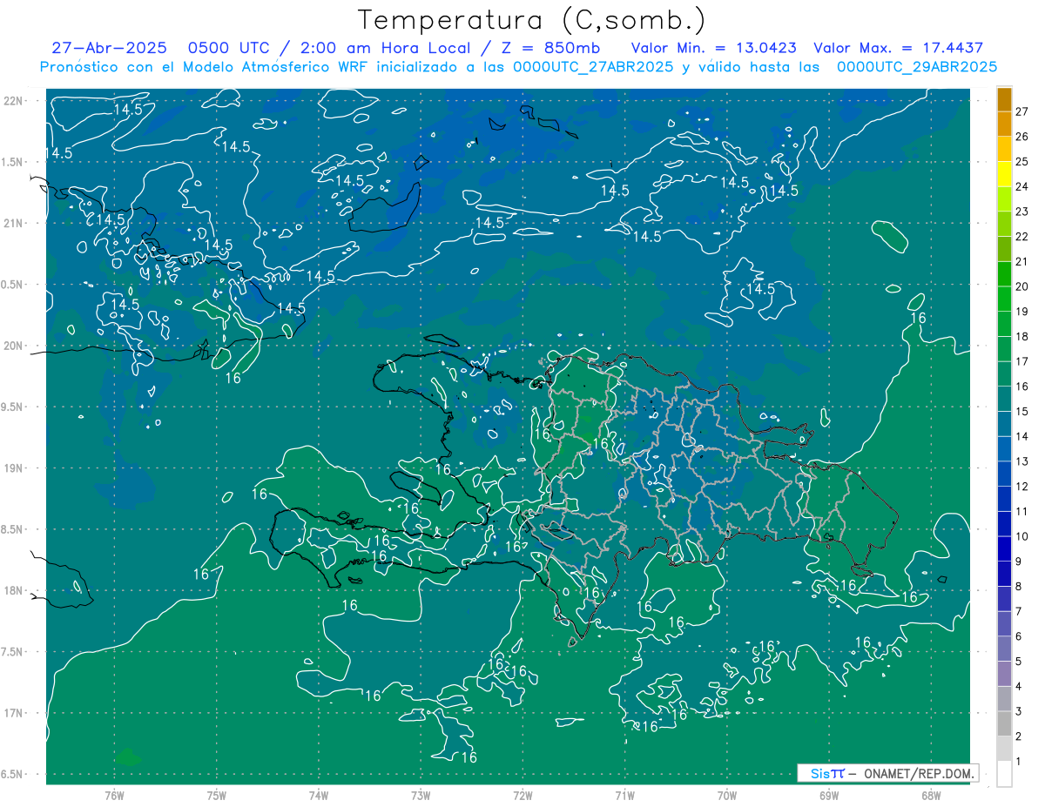
Task: Click the purple swatch between 5 and 6
Action: (x=1004, y=649)
